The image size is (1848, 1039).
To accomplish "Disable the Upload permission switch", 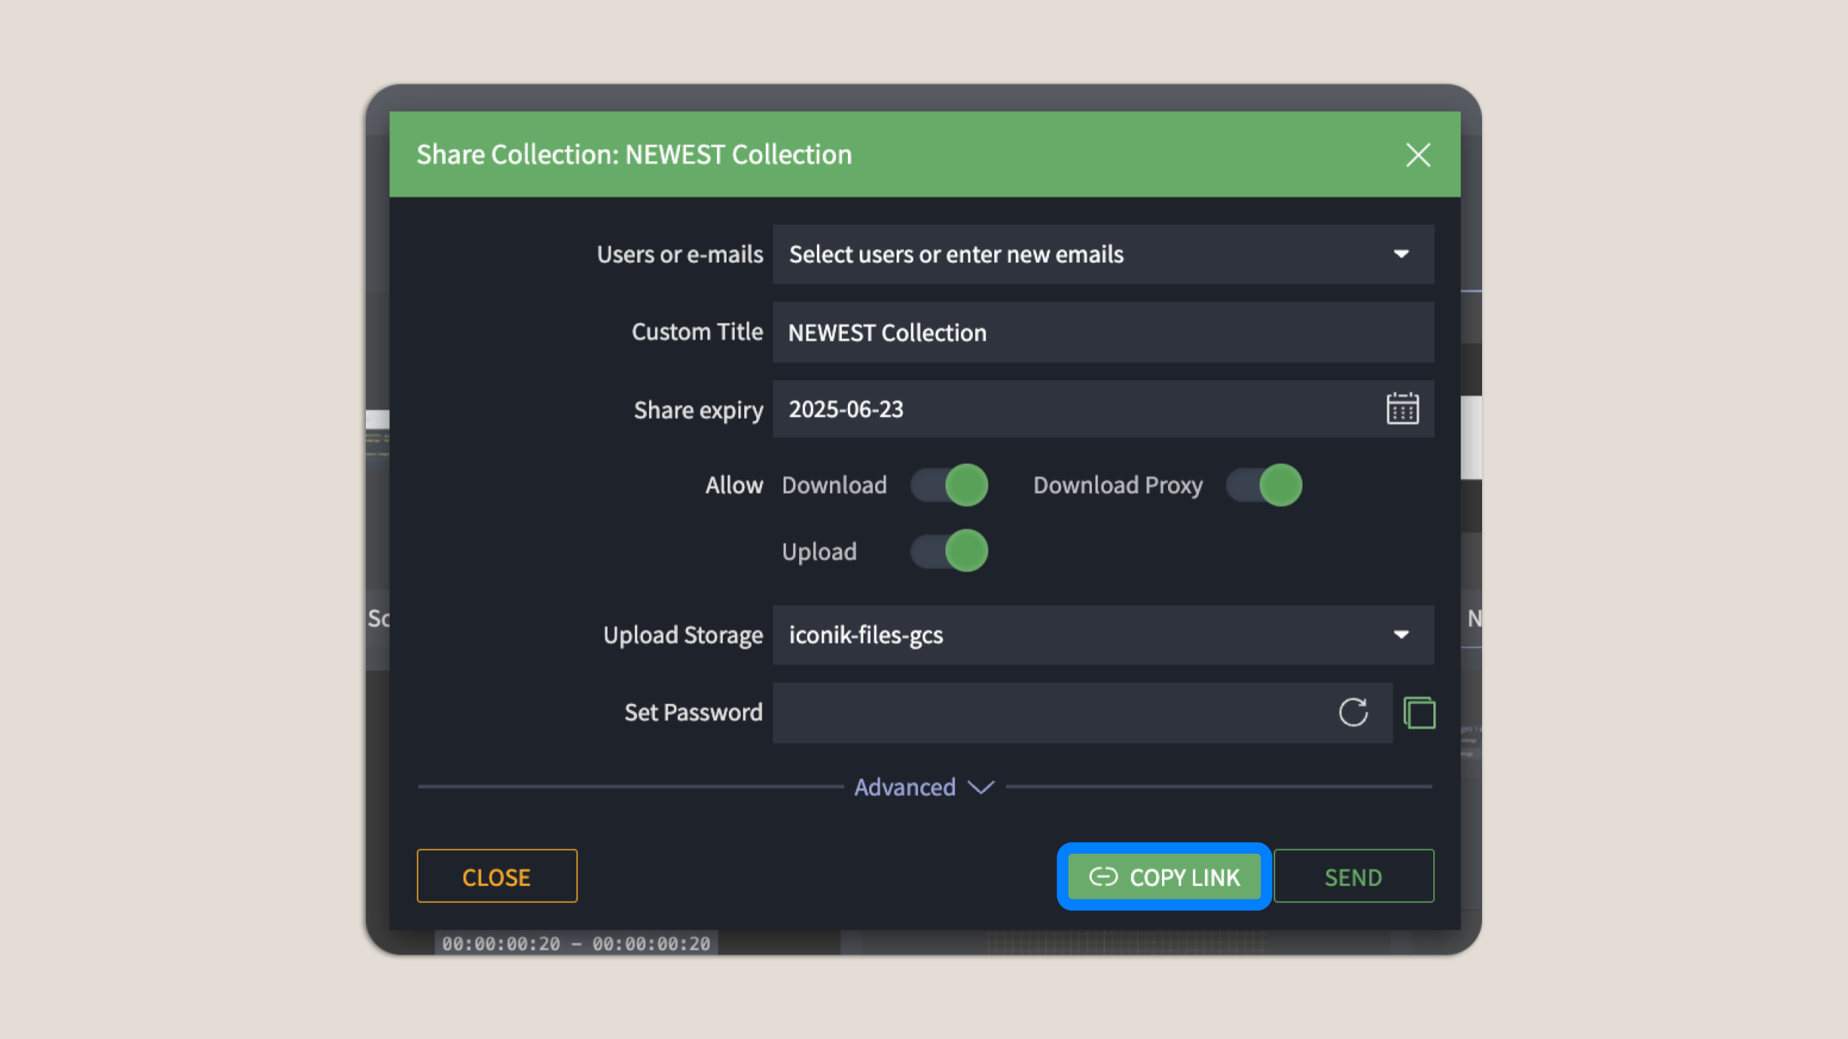I will point(949,551).
